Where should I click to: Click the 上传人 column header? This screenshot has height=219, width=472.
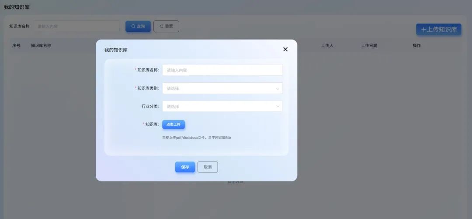coord(327,46)
